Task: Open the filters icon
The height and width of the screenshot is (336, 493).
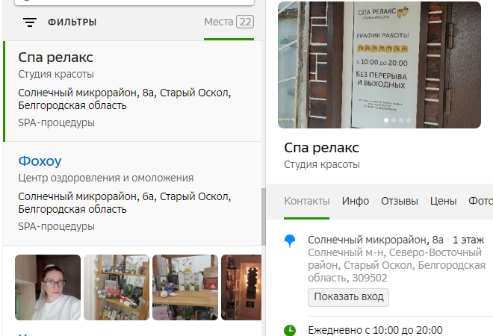Action: pos(30,22)
